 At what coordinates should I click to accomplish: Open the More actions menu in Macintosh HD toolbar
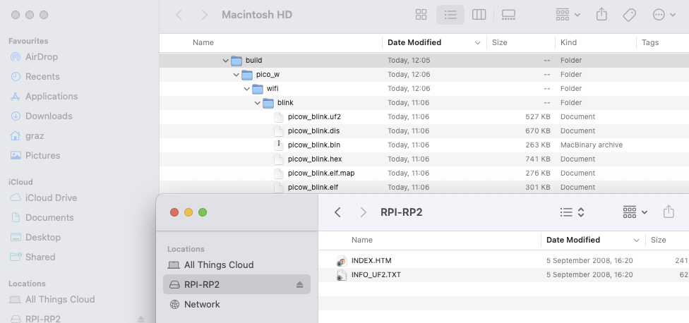coord(664,15)
